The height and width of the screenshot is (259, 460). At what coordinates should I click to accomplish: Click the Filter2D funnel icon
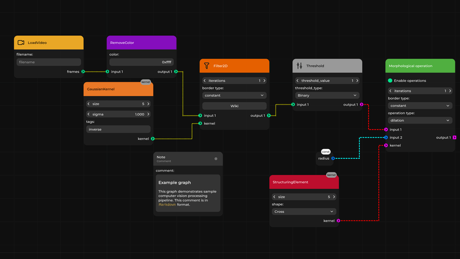pos(207,66)
